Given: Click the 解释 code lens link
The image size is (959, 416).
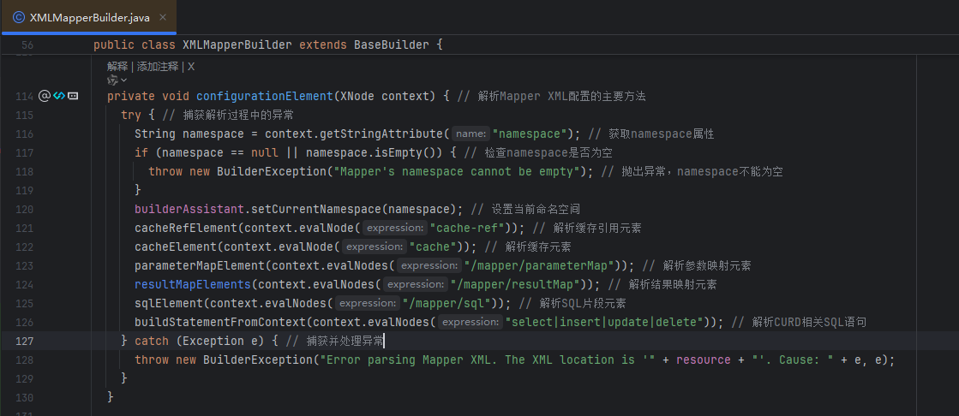Looking at the screenshot, I should [117, 66].
